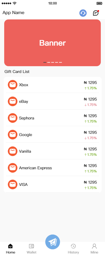This screenshot has height=256, width=105.
Task: Click the Xbox gift card icon
Action: pos(13,85)
